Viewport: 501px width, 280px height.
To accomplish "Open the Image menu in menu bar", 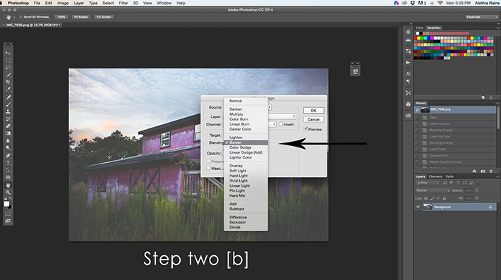I will pos(63,3).
